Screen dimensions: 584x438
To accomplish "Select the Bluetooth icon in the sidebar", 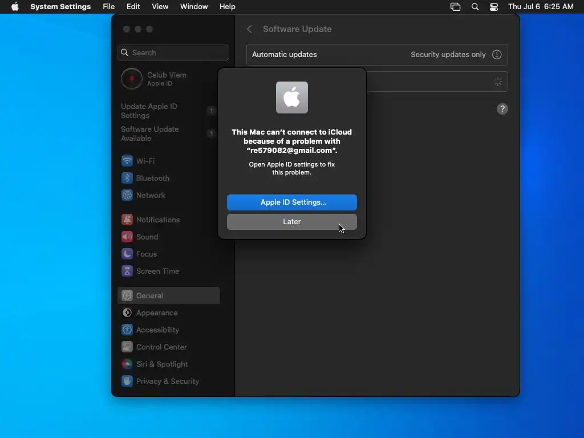I will click(127, 178).
